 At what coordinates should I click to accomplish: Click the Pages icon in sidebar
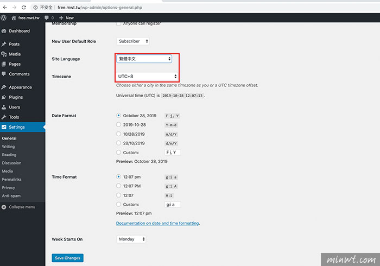pyautogui.click(x=4, y=64)
